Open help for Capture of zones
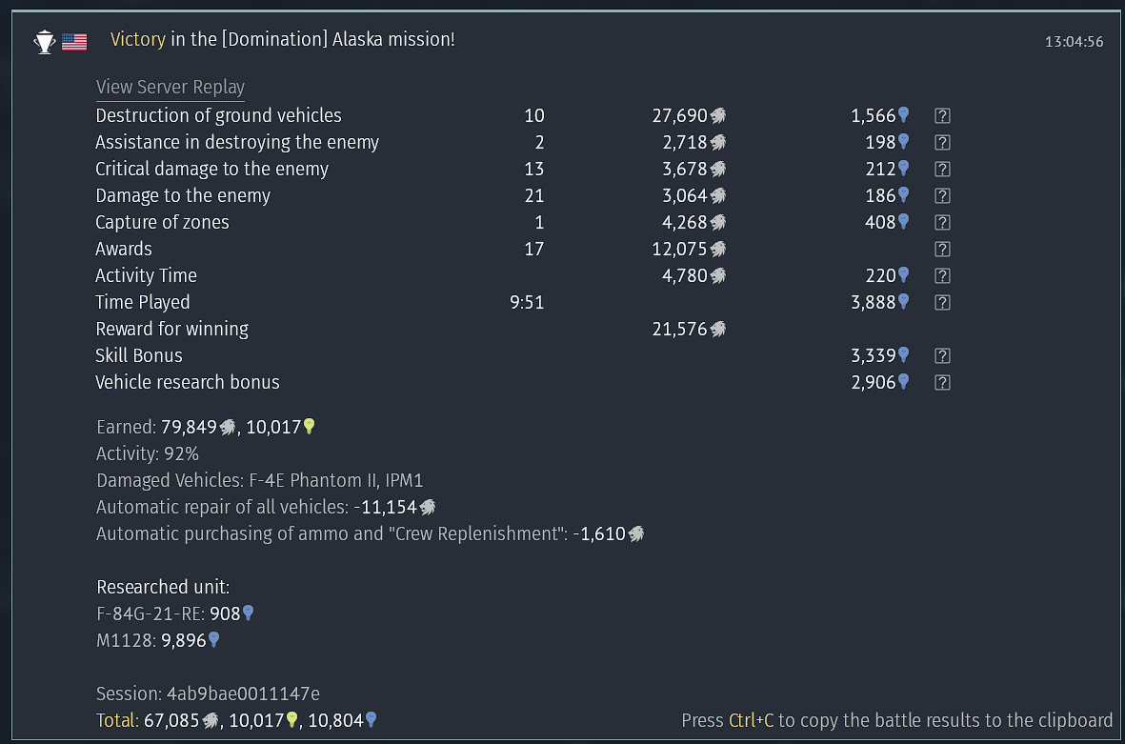The image size is (1125, 744). coord(942,222)
